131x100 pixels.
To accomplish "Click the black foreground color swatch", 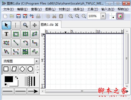I will 9,79.
